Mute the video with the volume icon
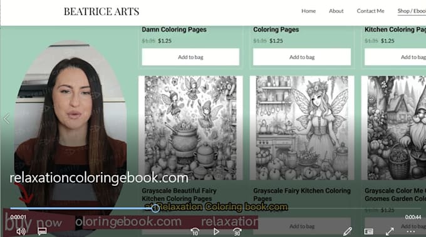This screenshot has height=237, width=426. click(21, 231)
